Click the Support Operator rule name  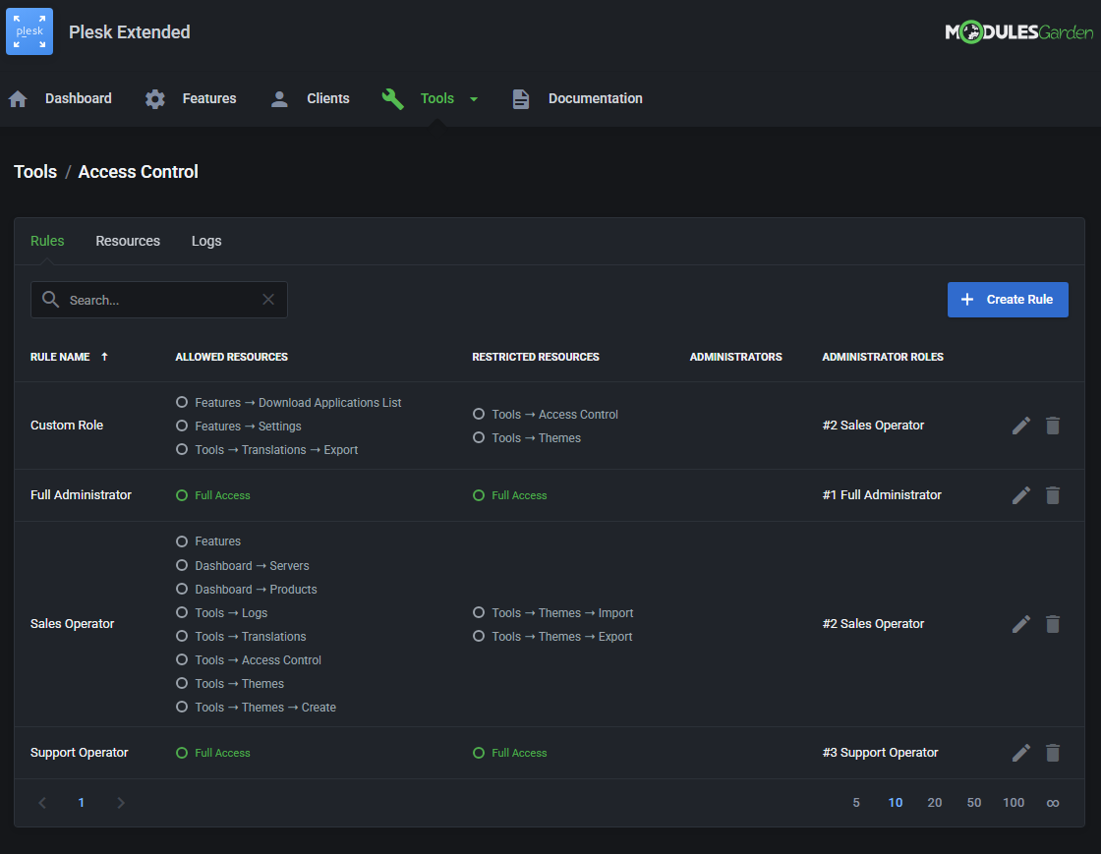click(80, 753)
